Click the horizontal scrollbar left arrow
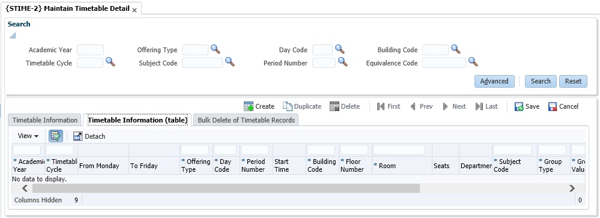Viewport: 600px width, 218px height. [x=25, y=188]
